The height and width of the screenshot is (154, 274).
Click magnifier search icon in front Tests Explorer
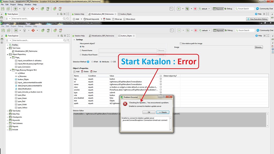[x=64, y=40]
